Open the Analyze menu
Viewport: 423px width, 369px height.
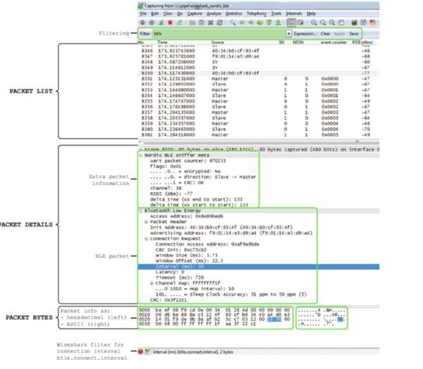click(214, 13)
